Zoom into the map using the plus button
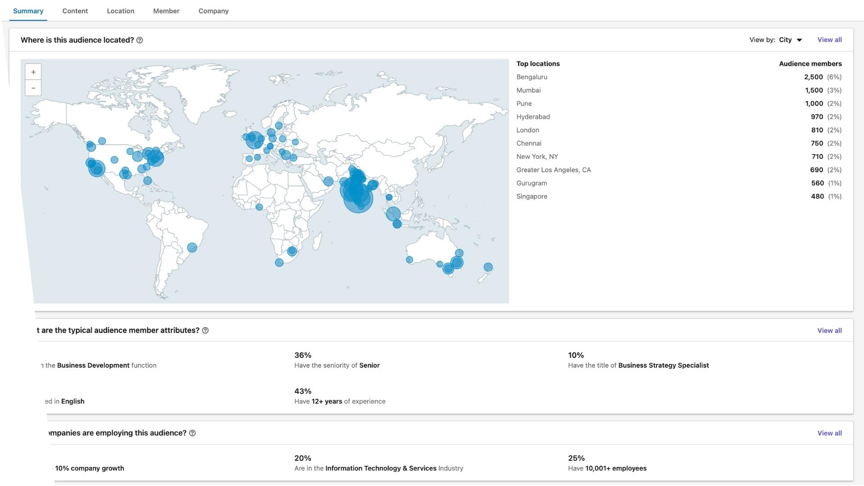 (33, 72)
